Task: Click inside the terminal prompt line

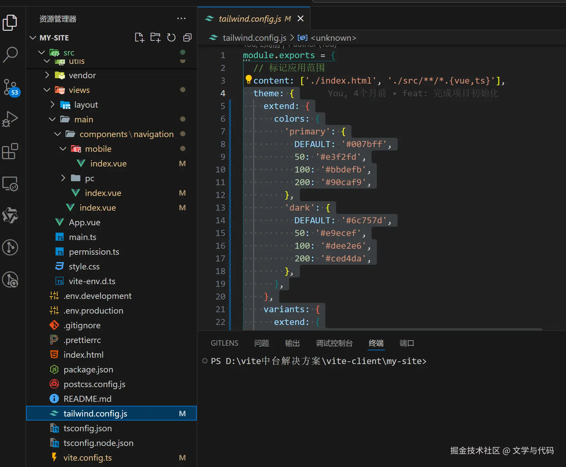Action: 319,361
